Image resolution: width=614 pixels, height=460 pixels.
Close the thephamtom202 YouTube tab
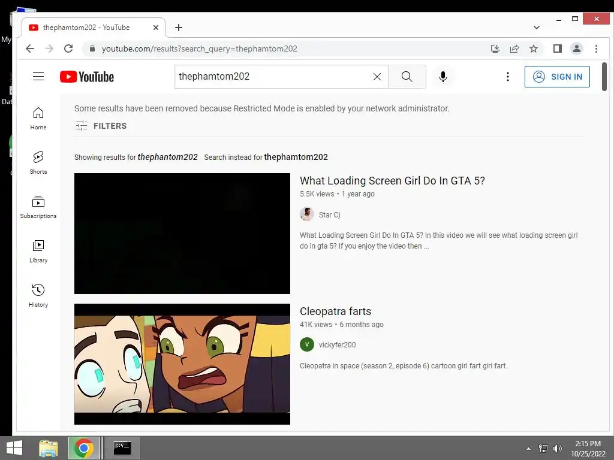155,28
